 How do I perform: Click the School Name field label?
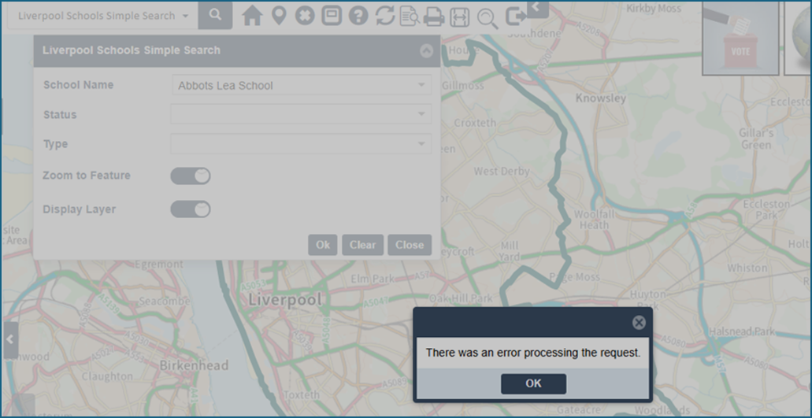(x=78, y=85)
